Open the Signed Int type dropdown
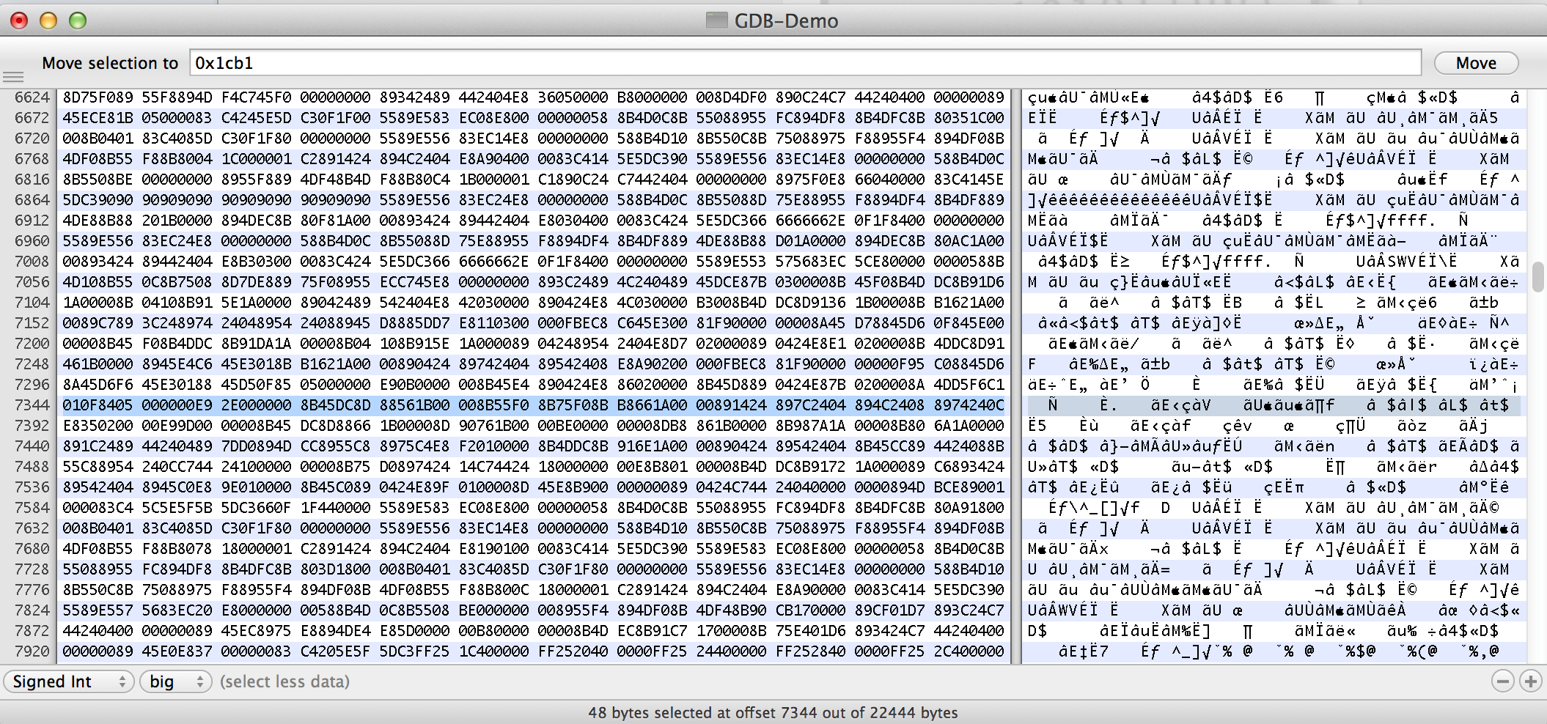Viewport: 1547px width, 724px height. point(69,681)
